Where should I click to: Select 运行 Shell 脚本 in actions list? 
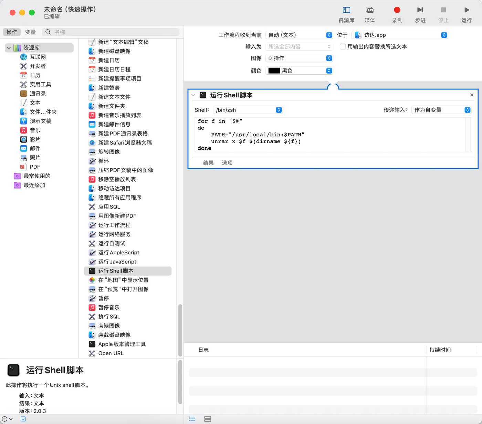coord(128,271)
